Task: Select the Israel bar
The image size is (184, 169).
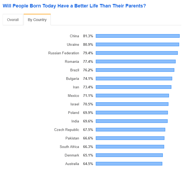Action: tap(132, 104)
